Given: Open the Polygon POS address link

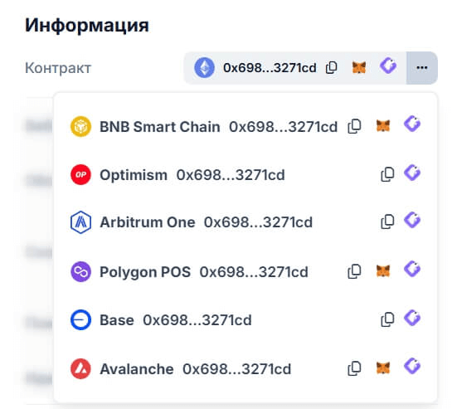Looking at the screenshot, I should point(254,272).
